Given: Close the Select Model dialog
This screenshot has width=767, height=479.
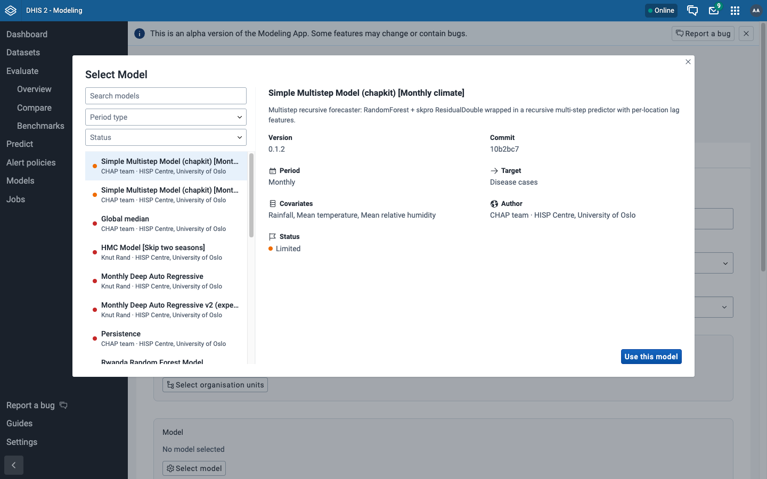Looking at the screenshot, I should tap(688, 62).
